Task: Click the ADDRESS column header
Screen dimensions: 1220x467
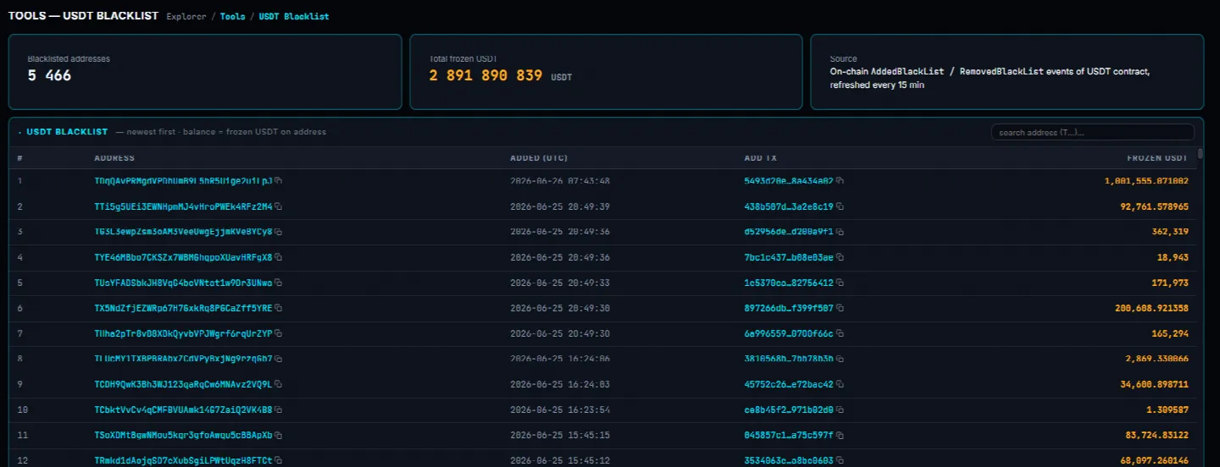Action: tap(114, 158)
